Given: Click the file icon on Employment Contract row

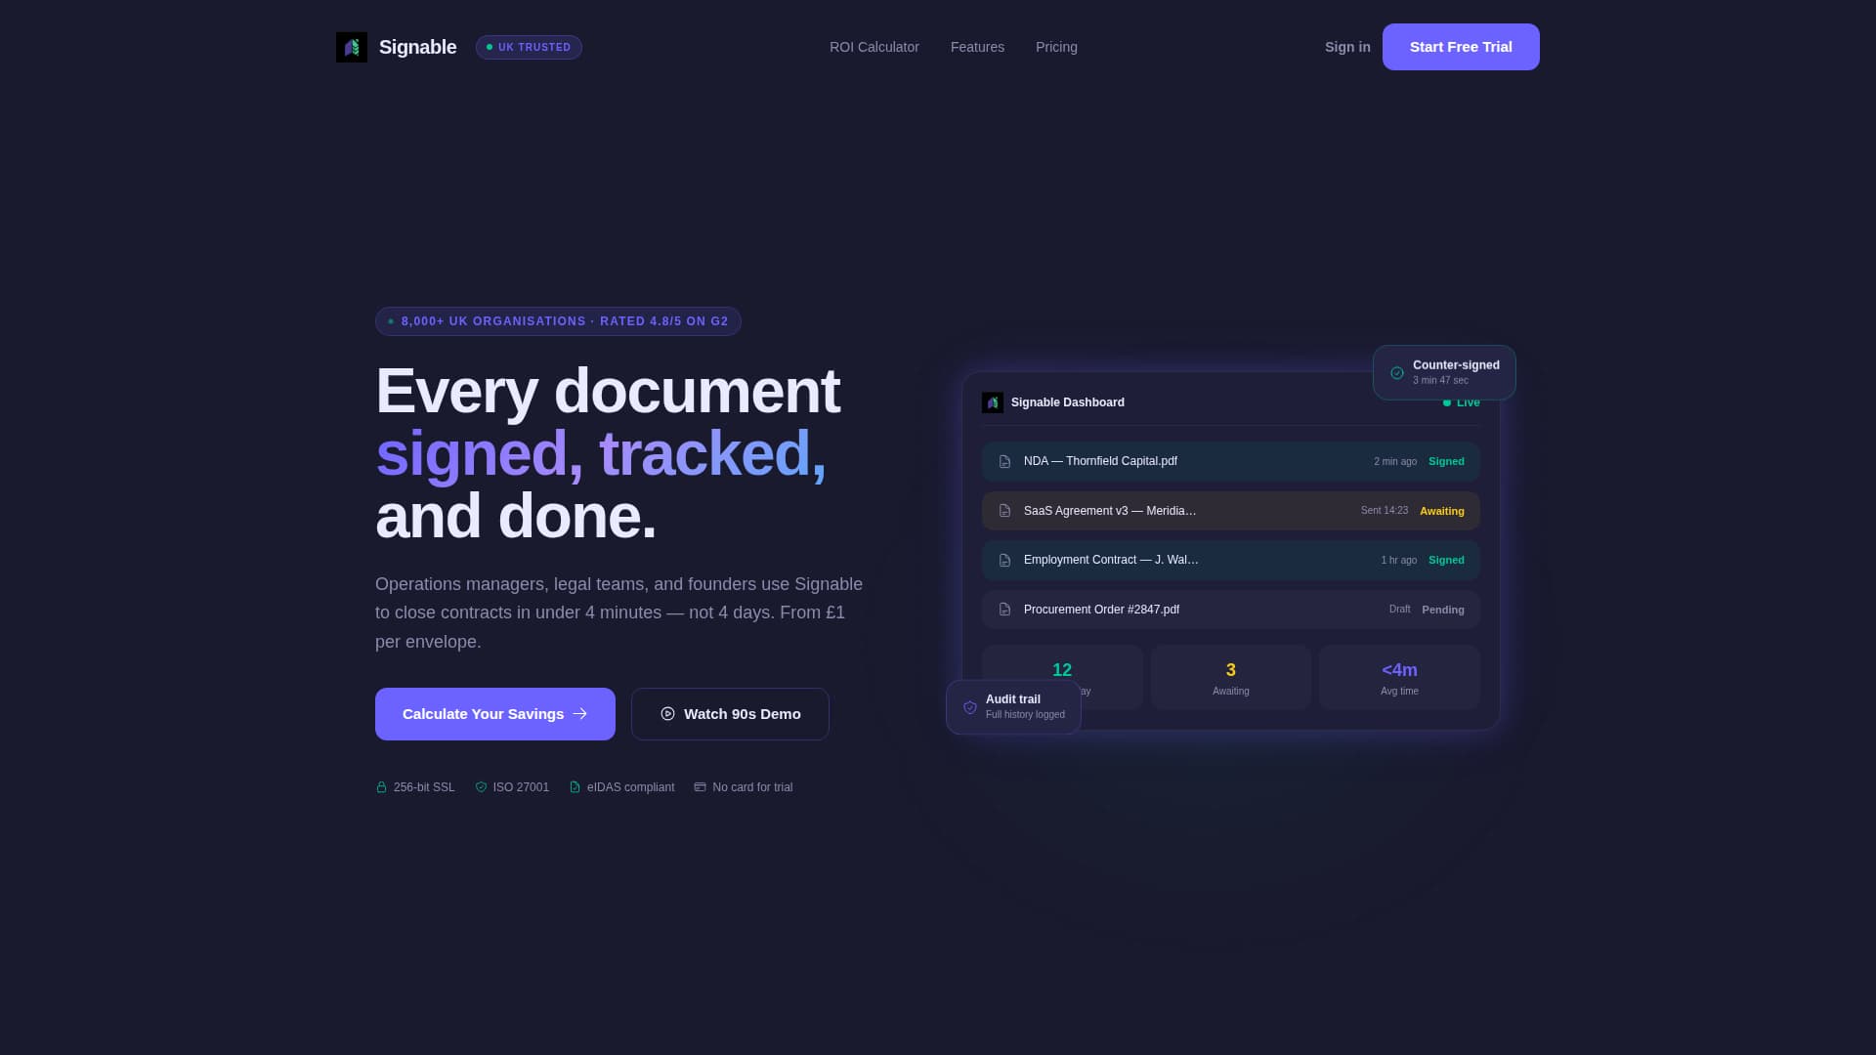Looking at the screenshot, I should [1004, 561].
